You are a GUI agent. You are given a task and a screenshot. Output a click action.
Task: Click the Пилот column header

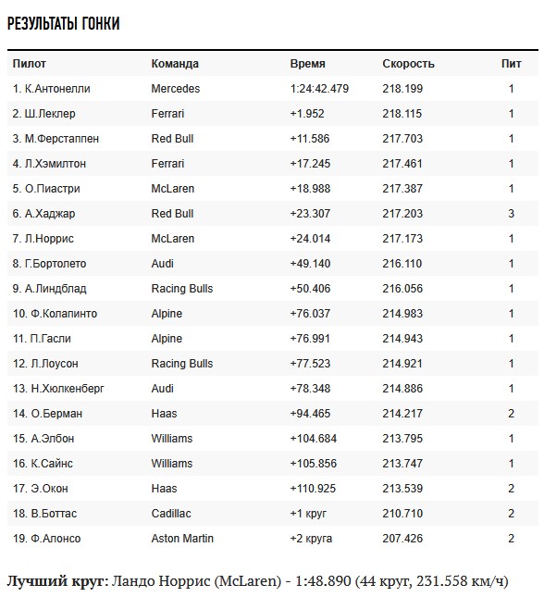click(30, 64)
